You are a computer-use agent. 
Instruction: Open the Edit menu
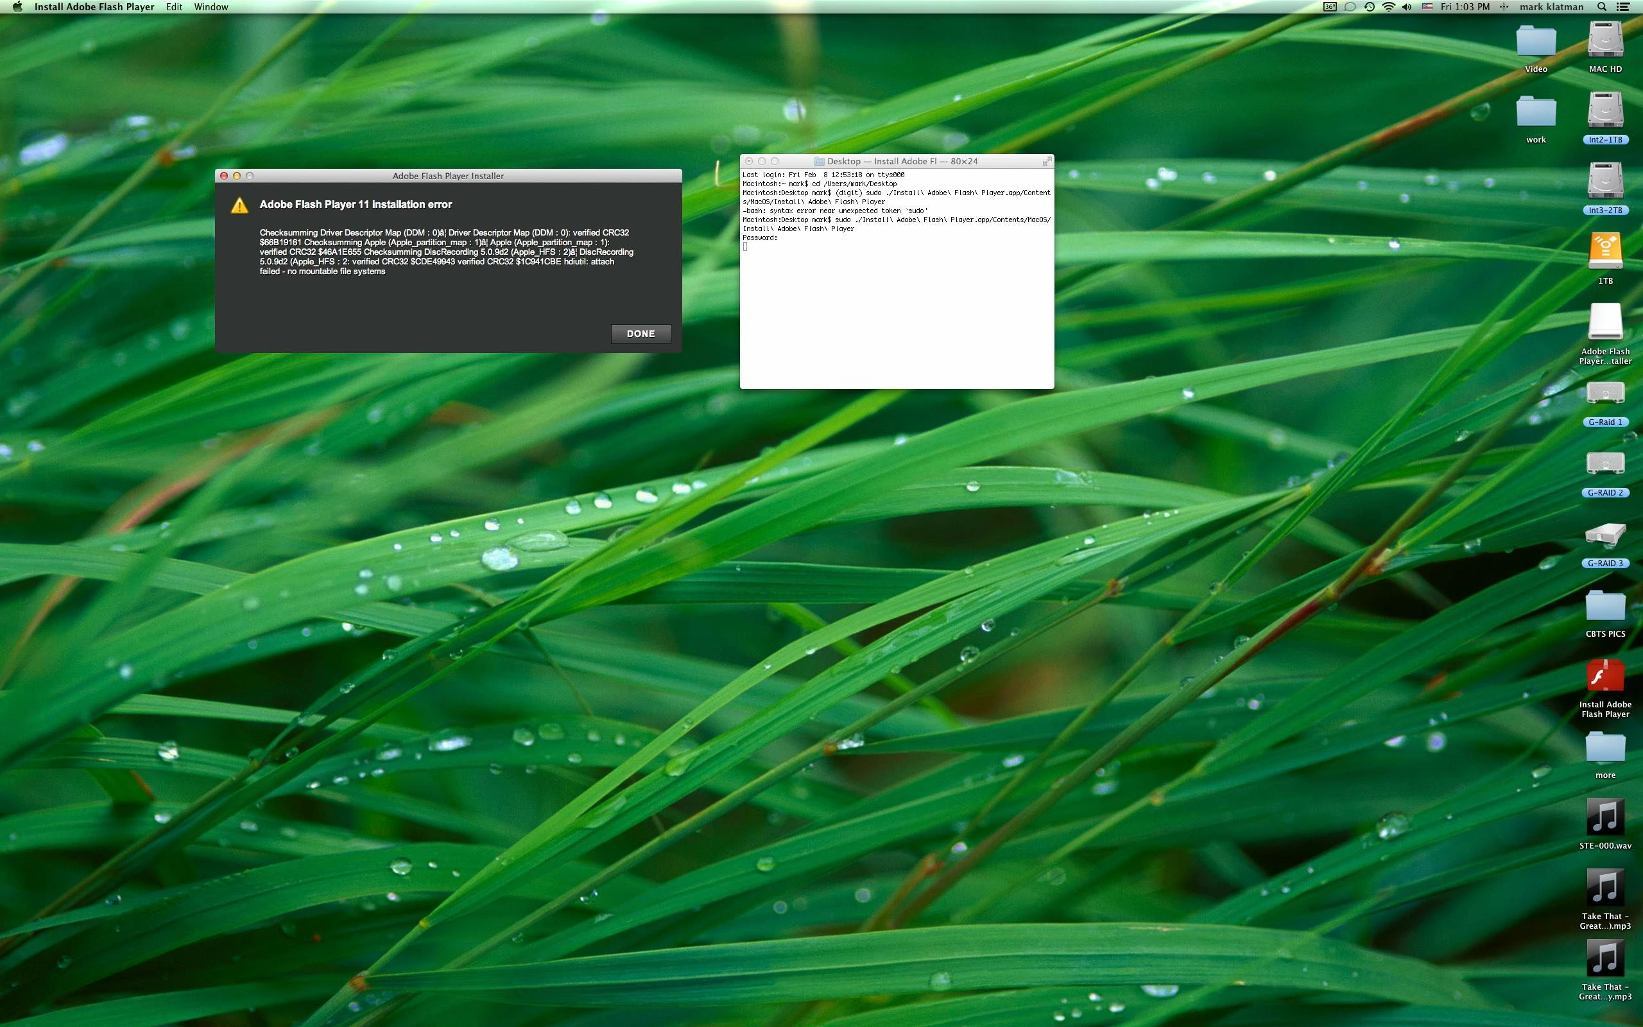coord(174,7)
